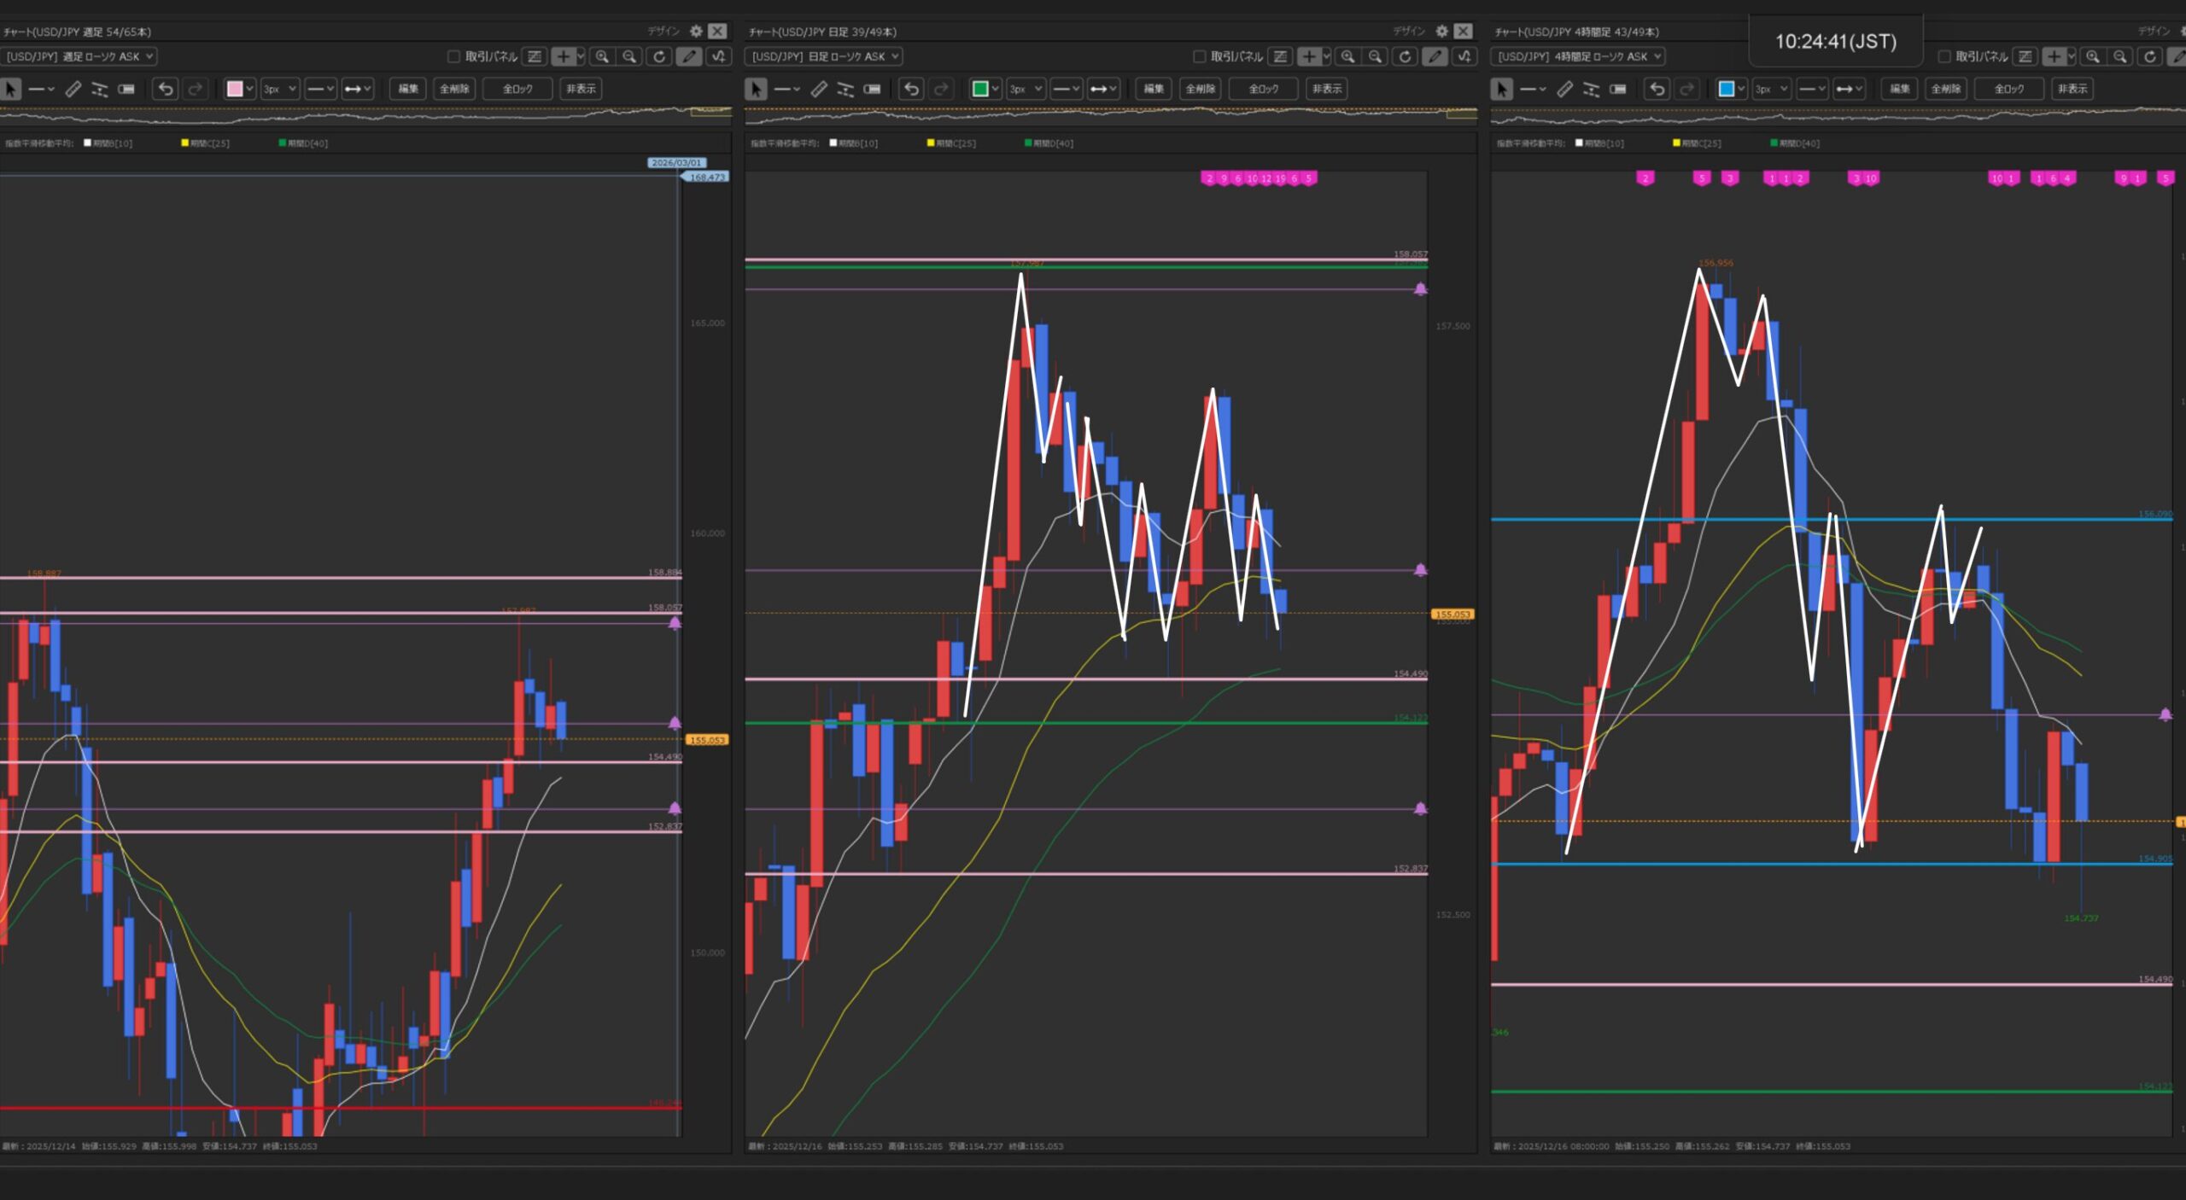Open settings gear of the daily chart
The height and width of the screenshot is (1200, 2186).
pos(1441,31)
